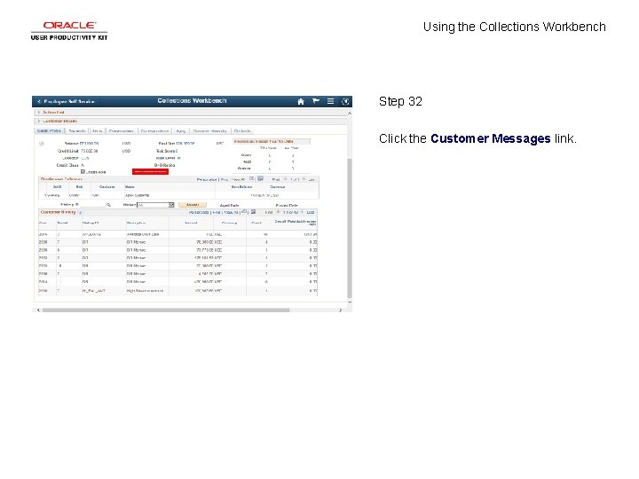The image size is (639, 479).
Task: Show previous rows in Customer History grid
Action: click(279, 212)
